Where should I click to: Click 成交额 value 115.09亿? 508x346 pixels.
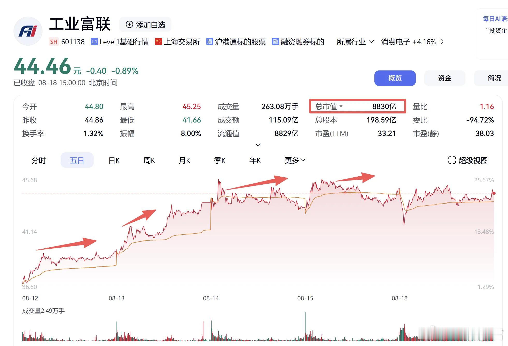pos(284,120)
